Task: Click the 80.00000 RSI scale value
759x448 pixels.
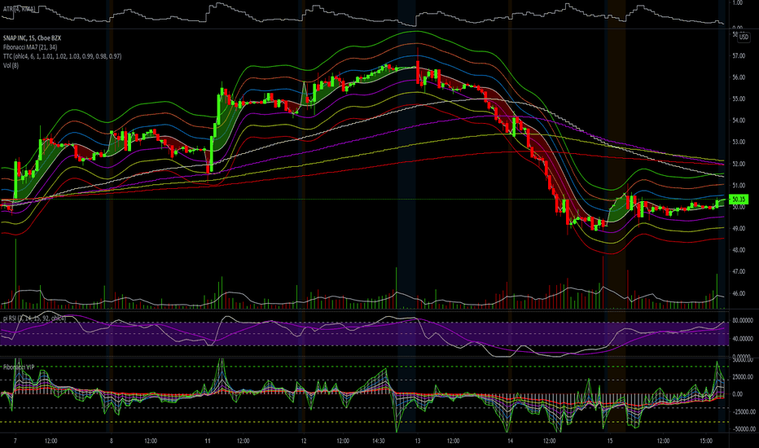Action: pyautogui.click(x=743, y=321)
